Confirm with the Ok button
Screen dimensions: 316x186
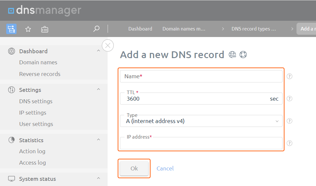pyautogui.click(x=134, y=168)
